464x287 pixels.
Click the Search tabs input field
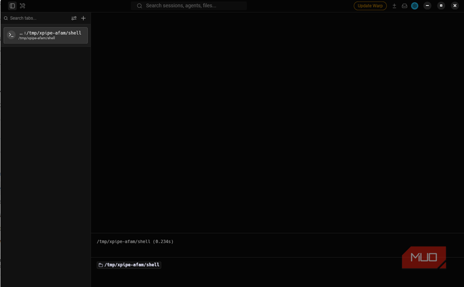point(35,18)
